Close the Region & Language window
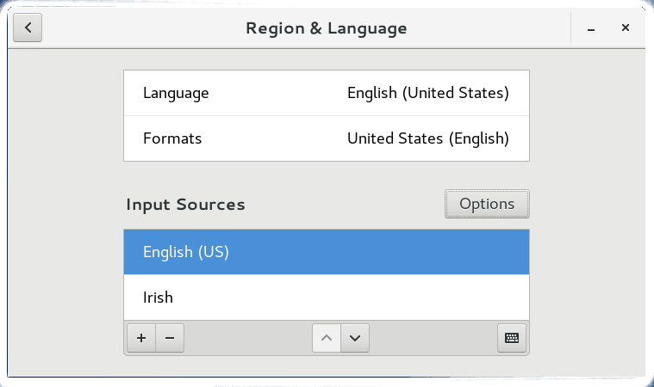654x387 pixels. tap(626, 28)
